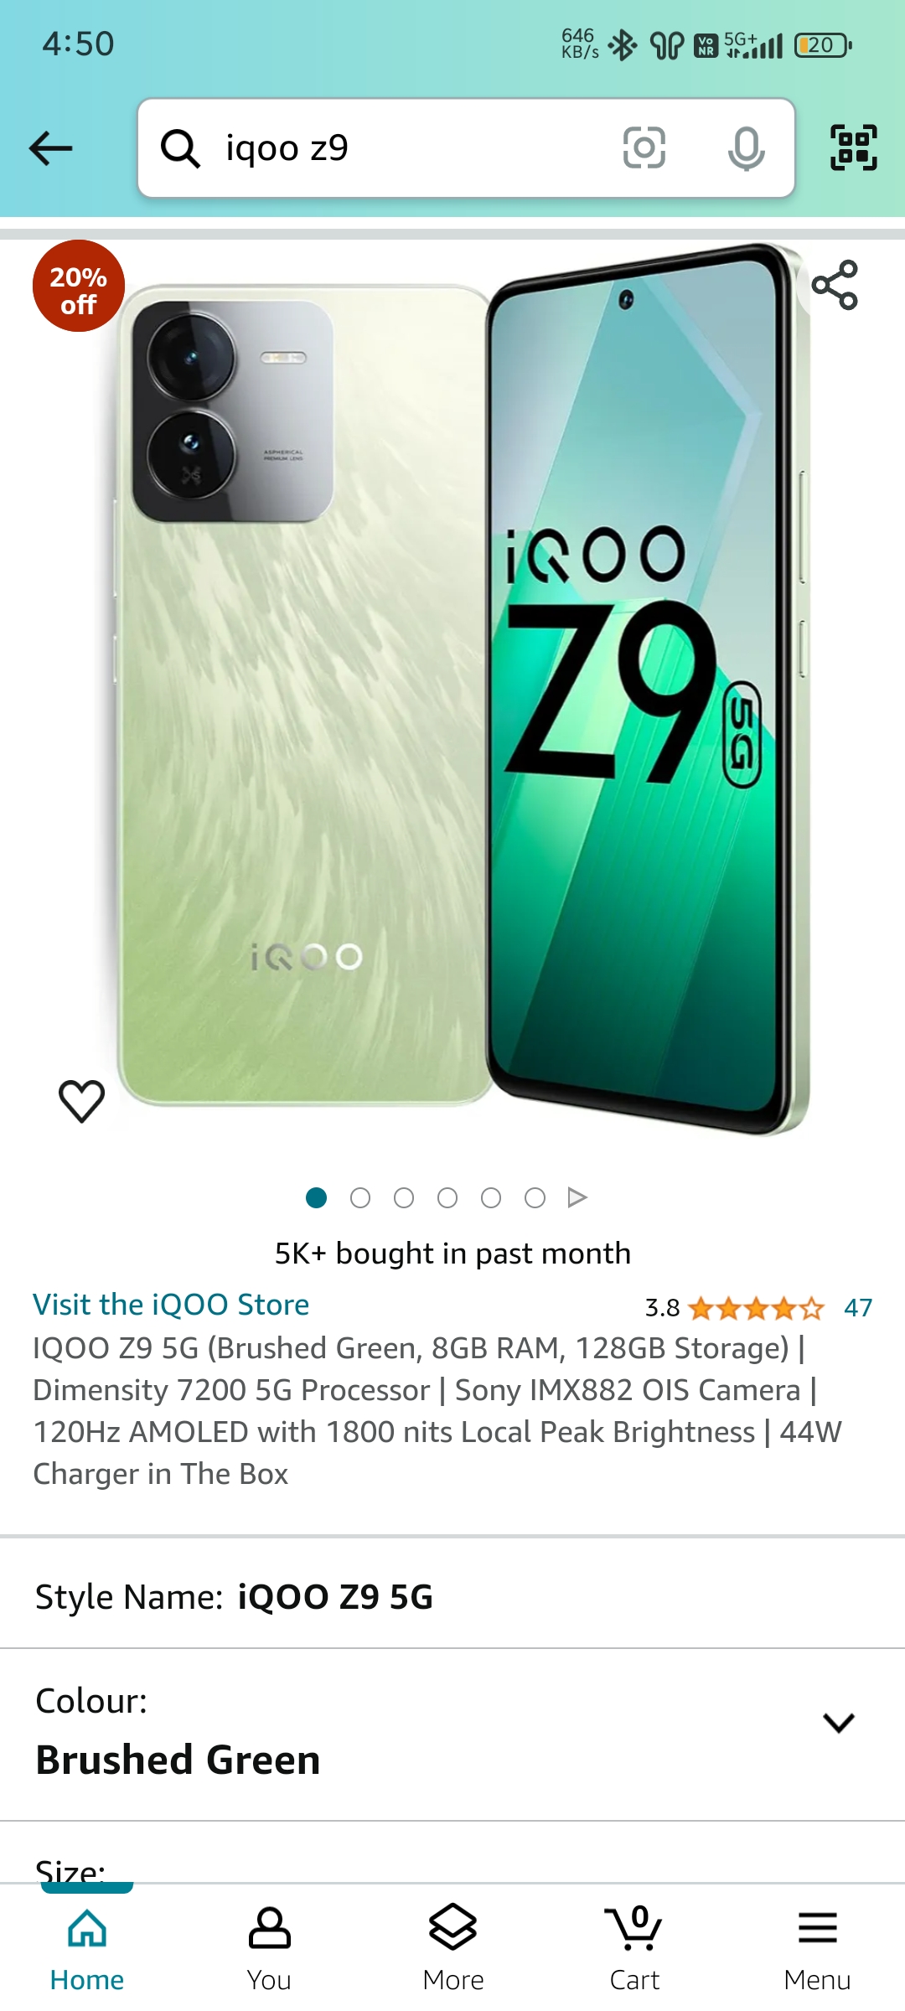Toggle the wishlist heart icon
The height and width of the screenshot is (2011, 905).
81,1100
